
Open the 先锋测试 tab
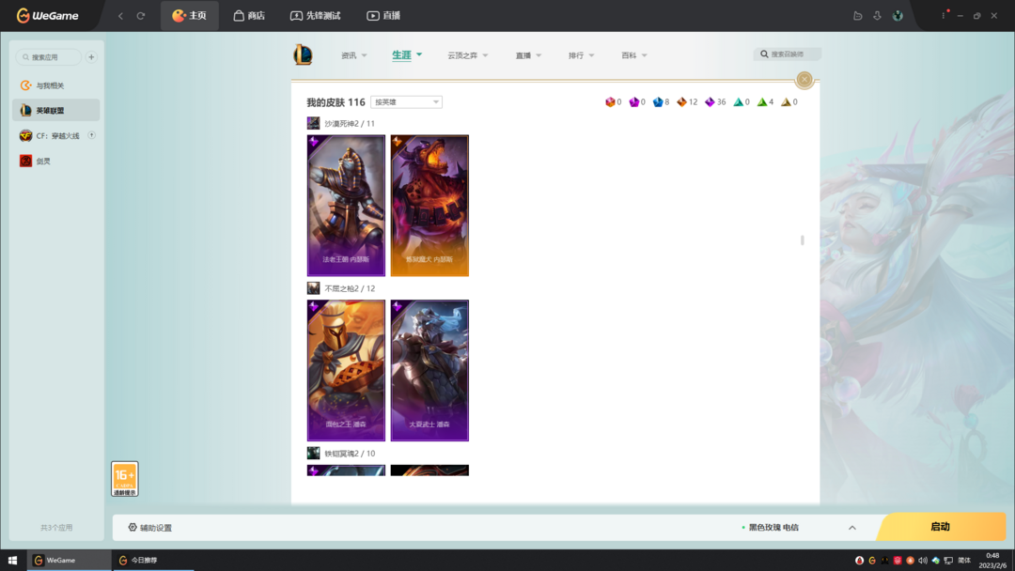pos(315,16)
